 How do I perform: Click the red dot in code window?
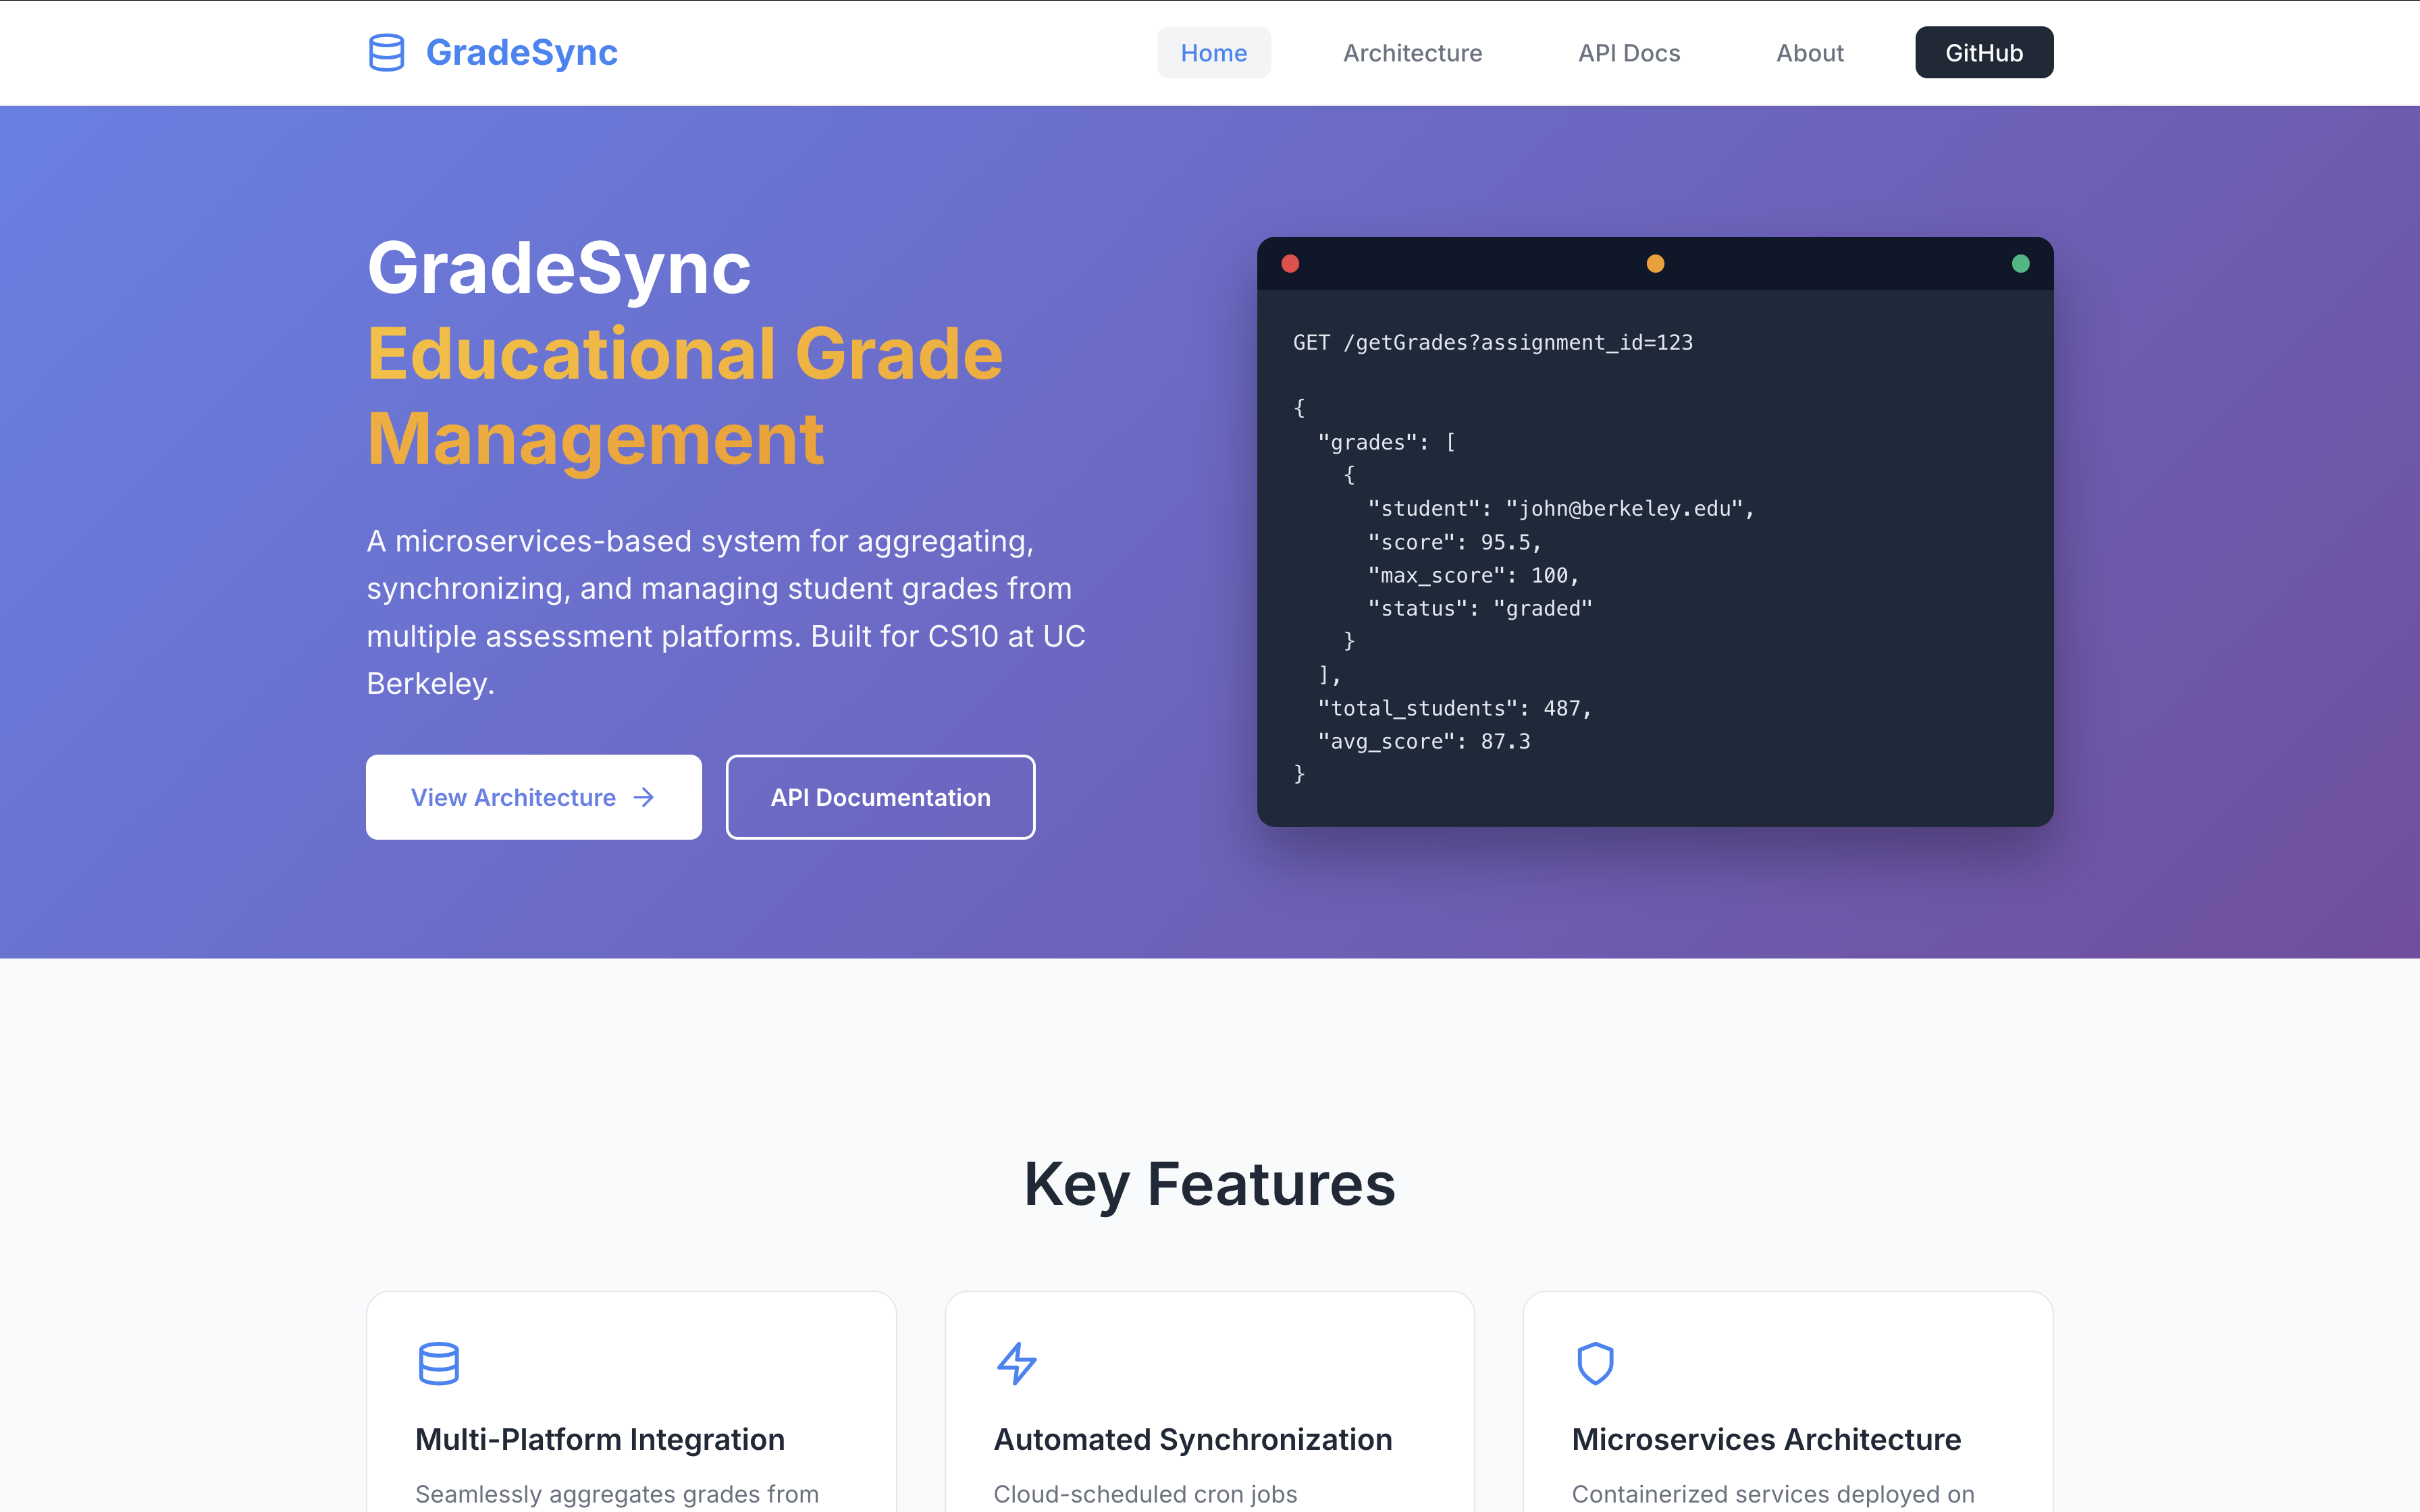click(1290, 264)
